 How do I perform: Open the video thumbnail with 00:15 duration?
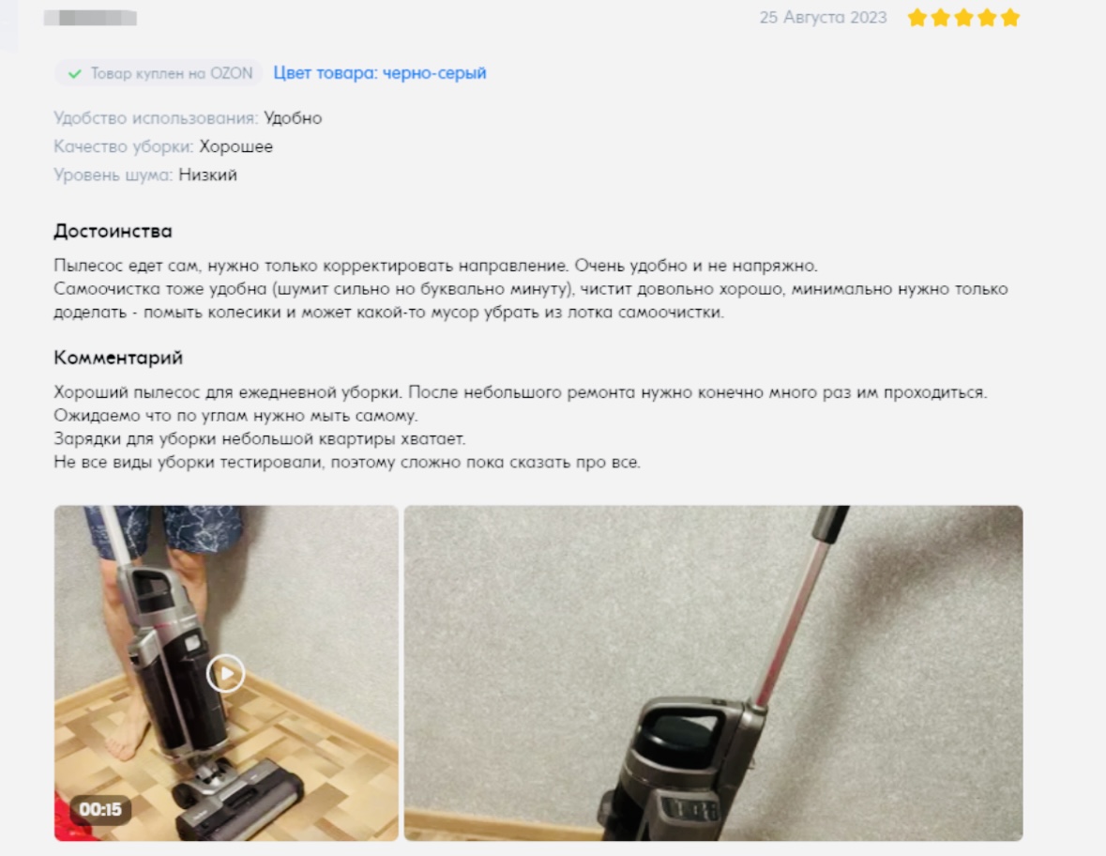coord(226,673)
